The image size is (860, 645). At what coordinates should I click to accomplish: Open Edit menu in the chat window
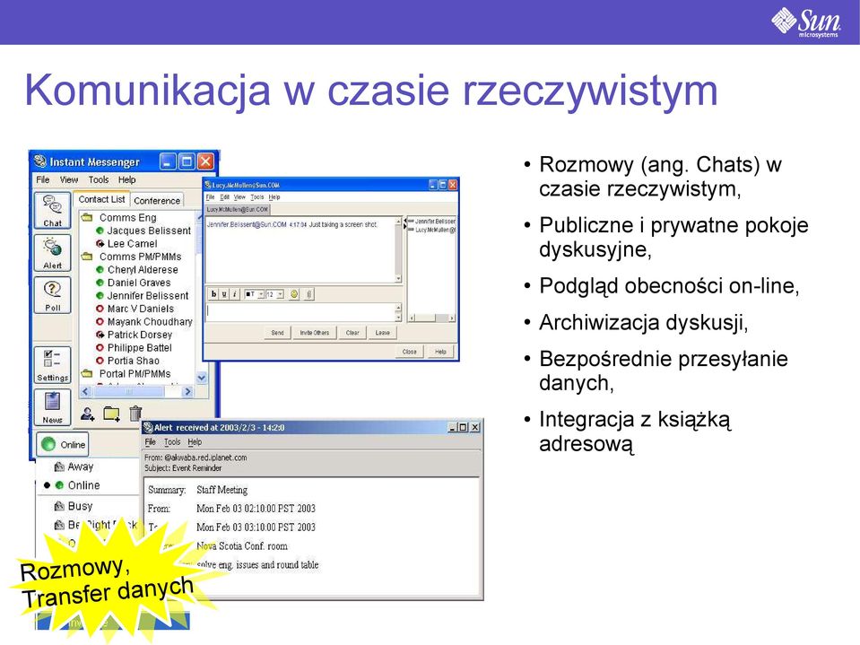tap(225, 196)
